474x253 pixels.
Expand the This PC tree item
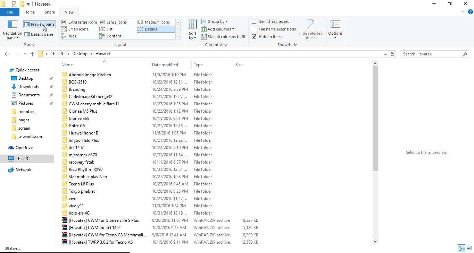point(6,158)
